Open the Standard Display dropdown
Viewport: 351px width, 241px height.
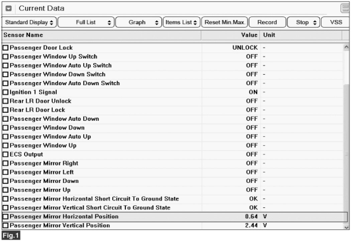29,22
